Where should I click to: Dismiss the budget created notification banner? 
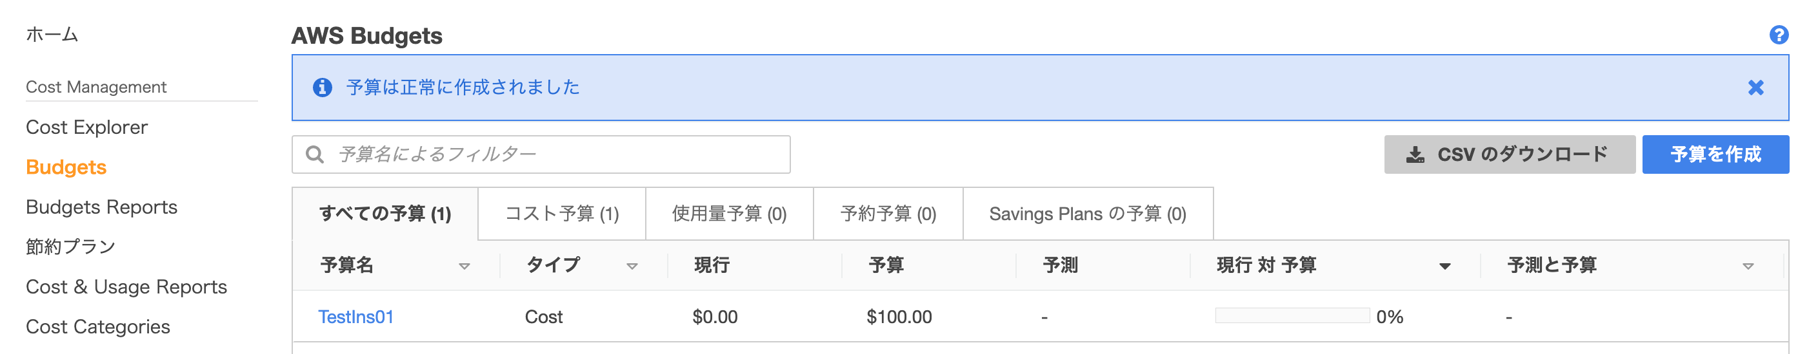(x=1756, y=88)
